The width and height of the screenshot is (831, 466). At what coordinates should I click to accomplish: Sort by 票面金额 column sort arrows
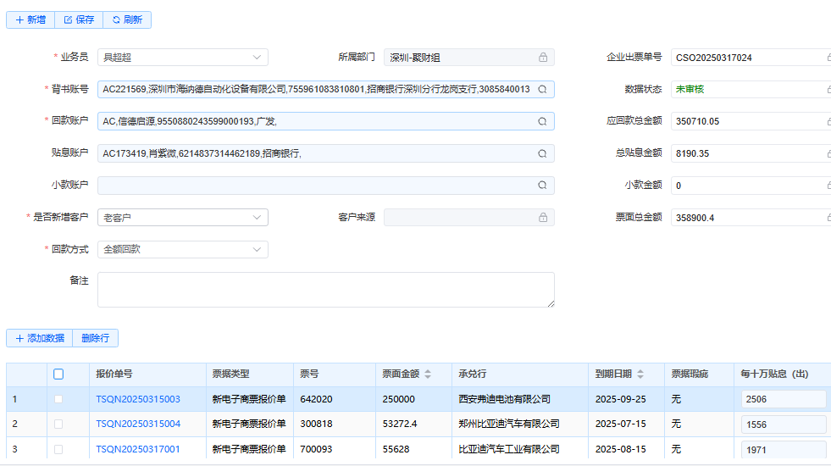428,374
